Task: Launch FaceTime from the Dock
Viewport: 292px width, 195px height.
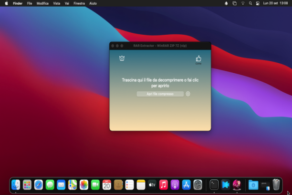Action: (95, 185)
